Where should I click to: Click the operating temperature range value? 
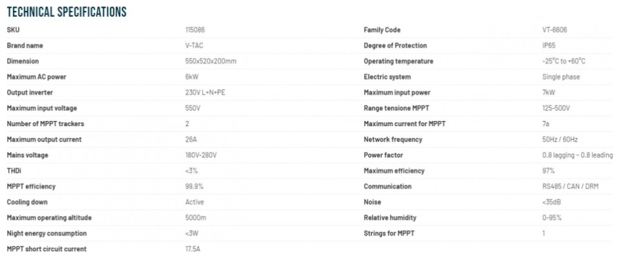click(x=564, y=61)
